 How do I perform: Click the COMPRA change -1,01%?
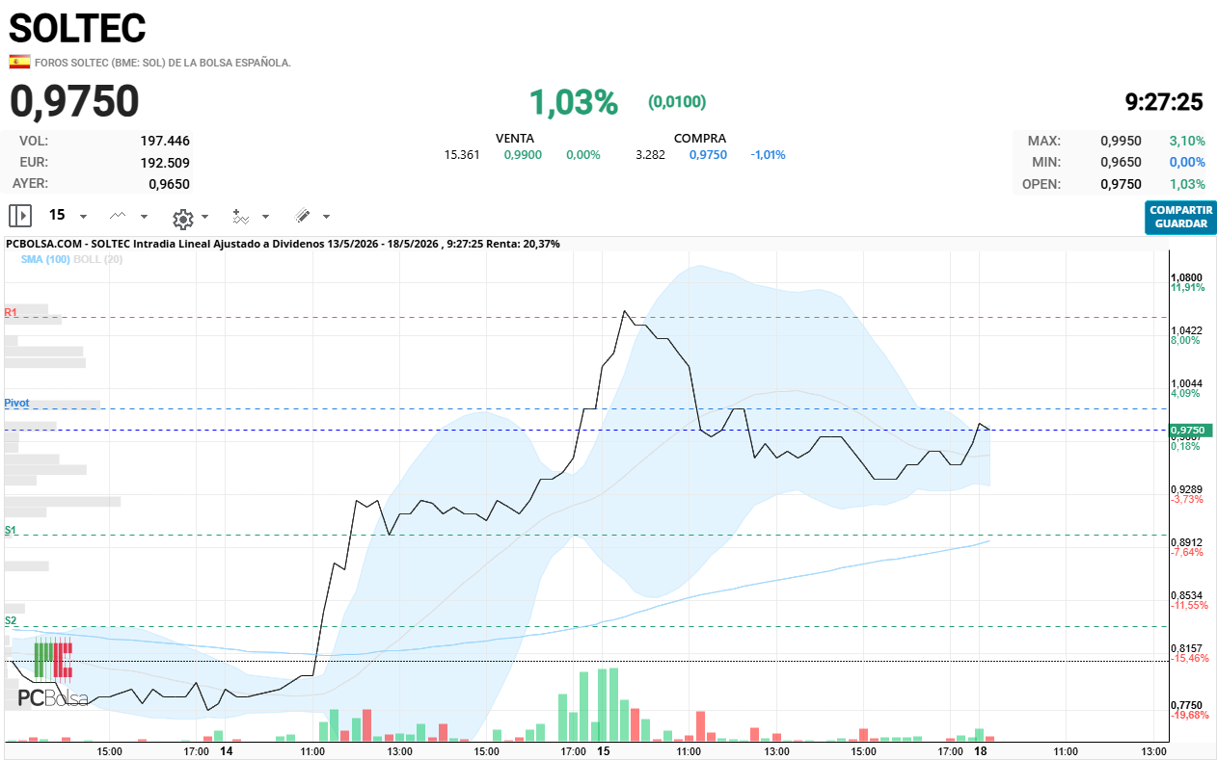click(768, 154)
